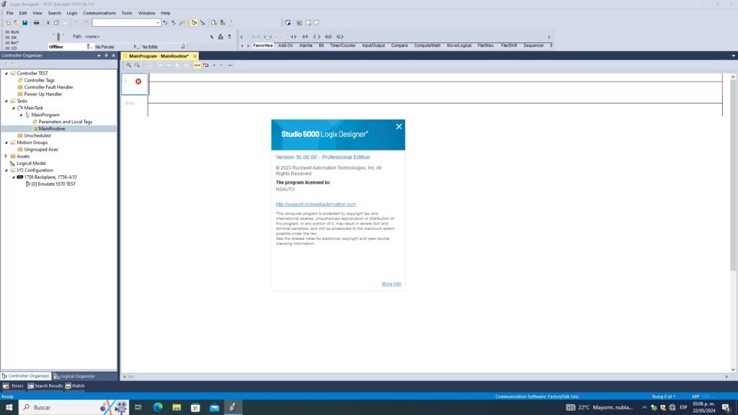Viewport: 738px width, 415px height.
Task: Close the About Studio 5000 dialog
Action: [x=399, y=127]
